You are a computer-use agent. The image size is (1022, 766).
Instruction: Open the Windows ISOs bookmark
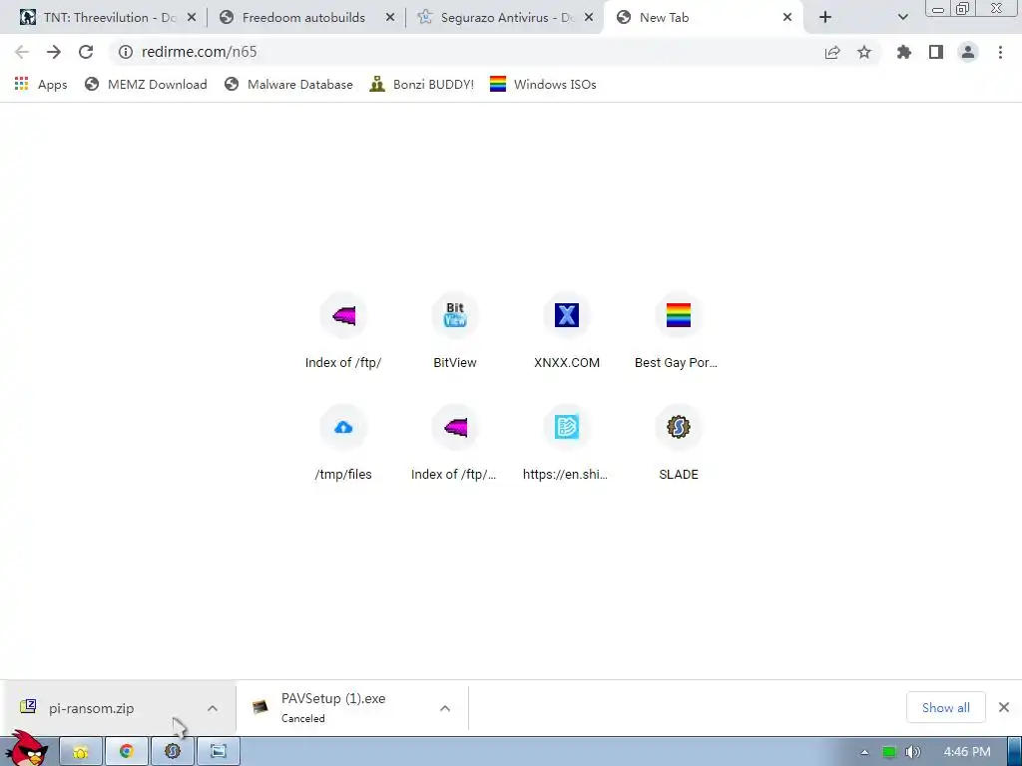543,84
